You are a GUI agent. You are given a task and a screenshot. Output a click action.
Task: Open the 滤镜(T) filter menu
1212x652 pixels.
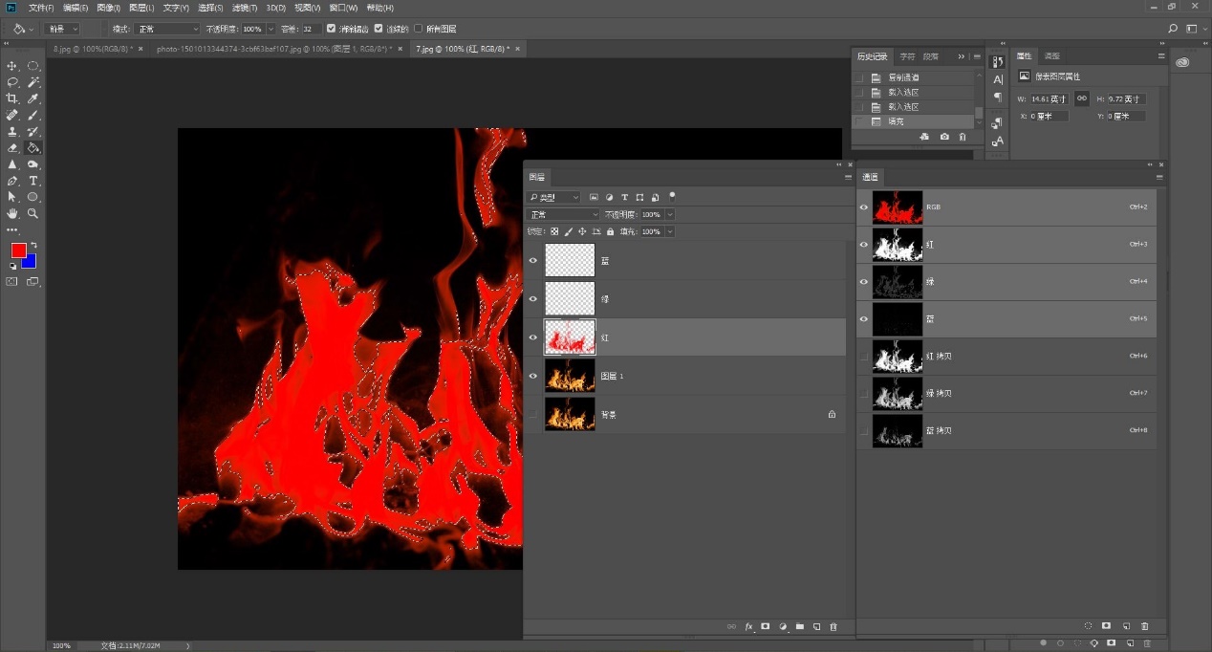[245, 8]
